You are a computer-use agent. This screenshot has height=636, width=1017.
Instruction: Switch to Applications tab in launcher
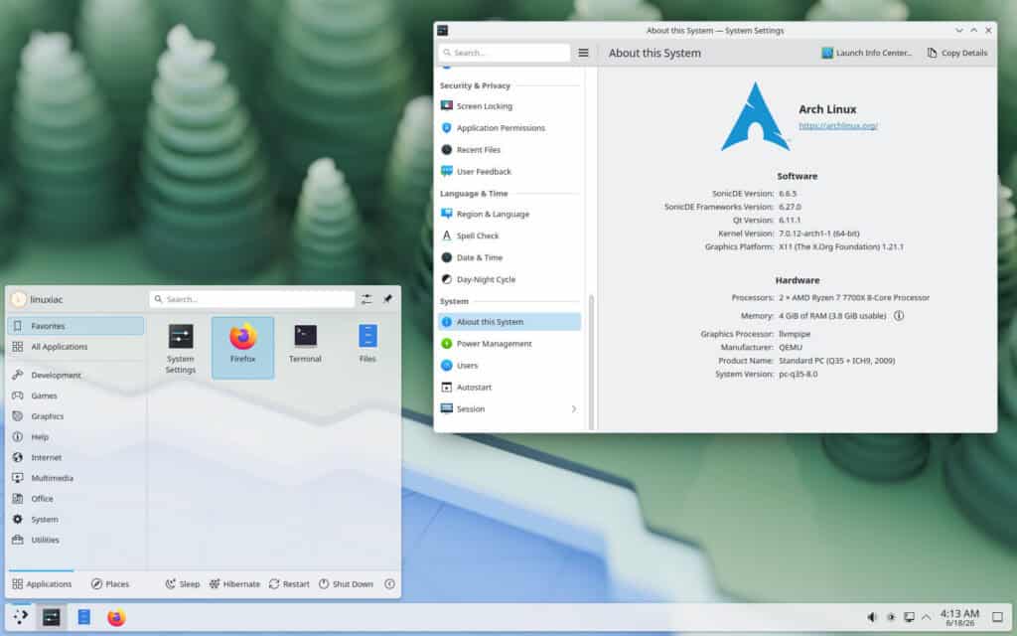[x=42, y=584]
